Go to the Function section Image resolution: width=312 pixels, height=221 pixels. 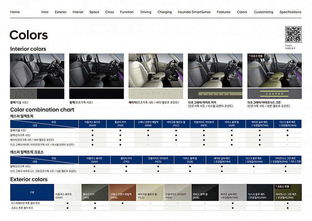[127, 12]
